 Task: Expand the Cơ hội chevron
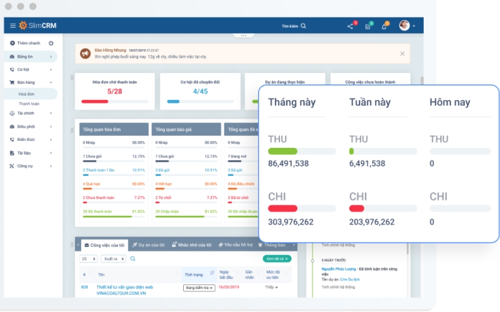click(51, 69)
